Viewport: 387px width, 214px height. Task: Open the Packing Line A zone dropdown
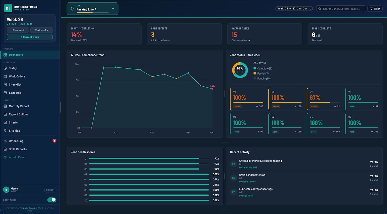(x=92, y=9)
